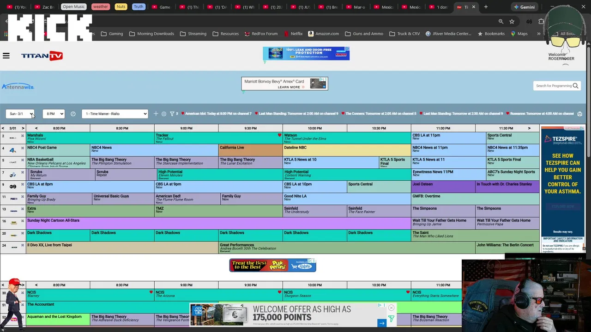591x332 pixels.
Task: Open a new browser tab
Action: pyautogui.click(x=486, y=7)
